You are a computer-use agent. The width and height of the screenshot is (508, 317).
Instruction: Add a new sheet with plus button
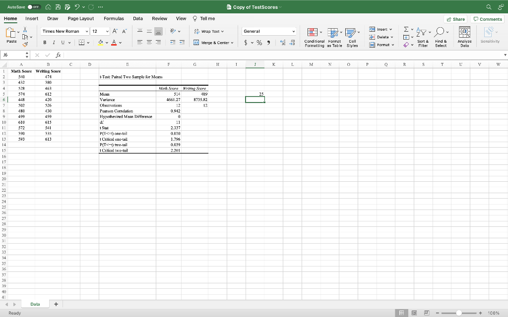click(x=56, y=304)
